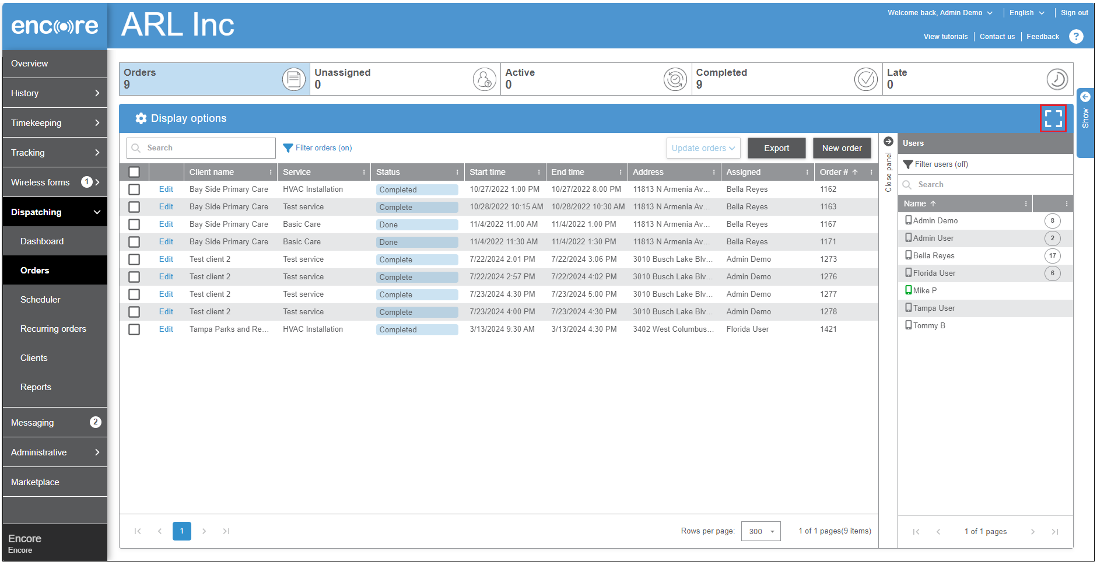Image resolution: width=1097 pixels, height=565 pixels.
Task: Check the box for order 1277
Action: coord(134,294)
